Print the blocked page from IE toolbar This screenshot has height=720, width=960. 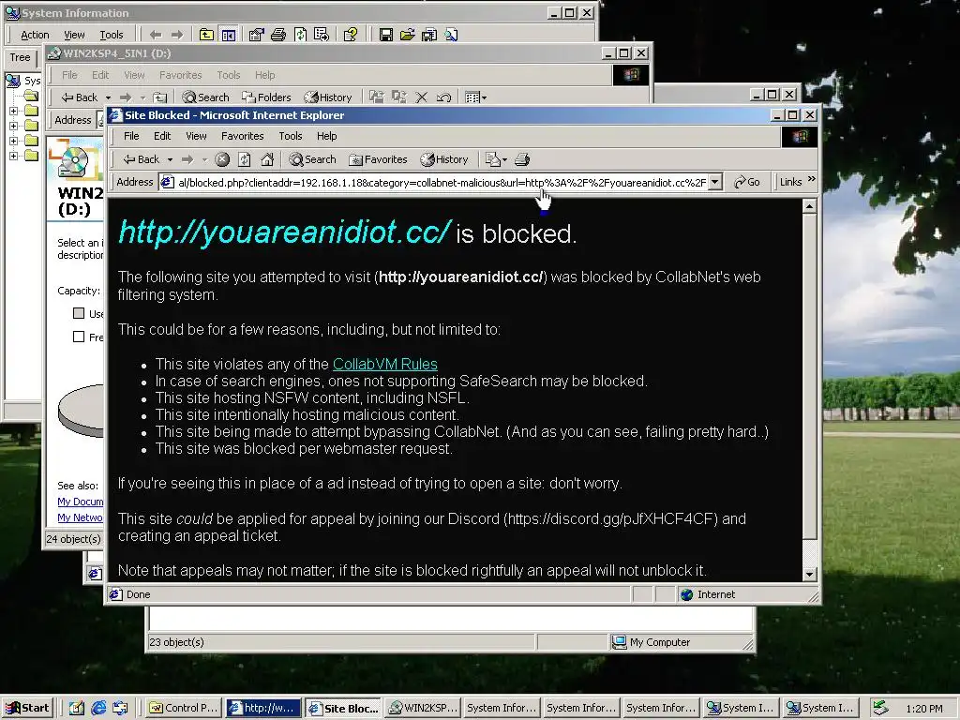click(x=521, y=159)
